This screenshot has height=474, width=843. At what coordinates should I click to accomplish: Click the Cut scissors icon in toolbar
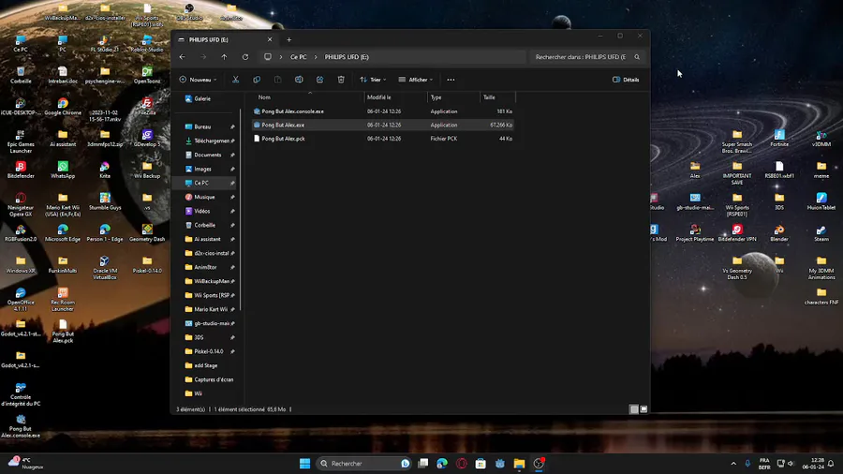coord(235,80)
